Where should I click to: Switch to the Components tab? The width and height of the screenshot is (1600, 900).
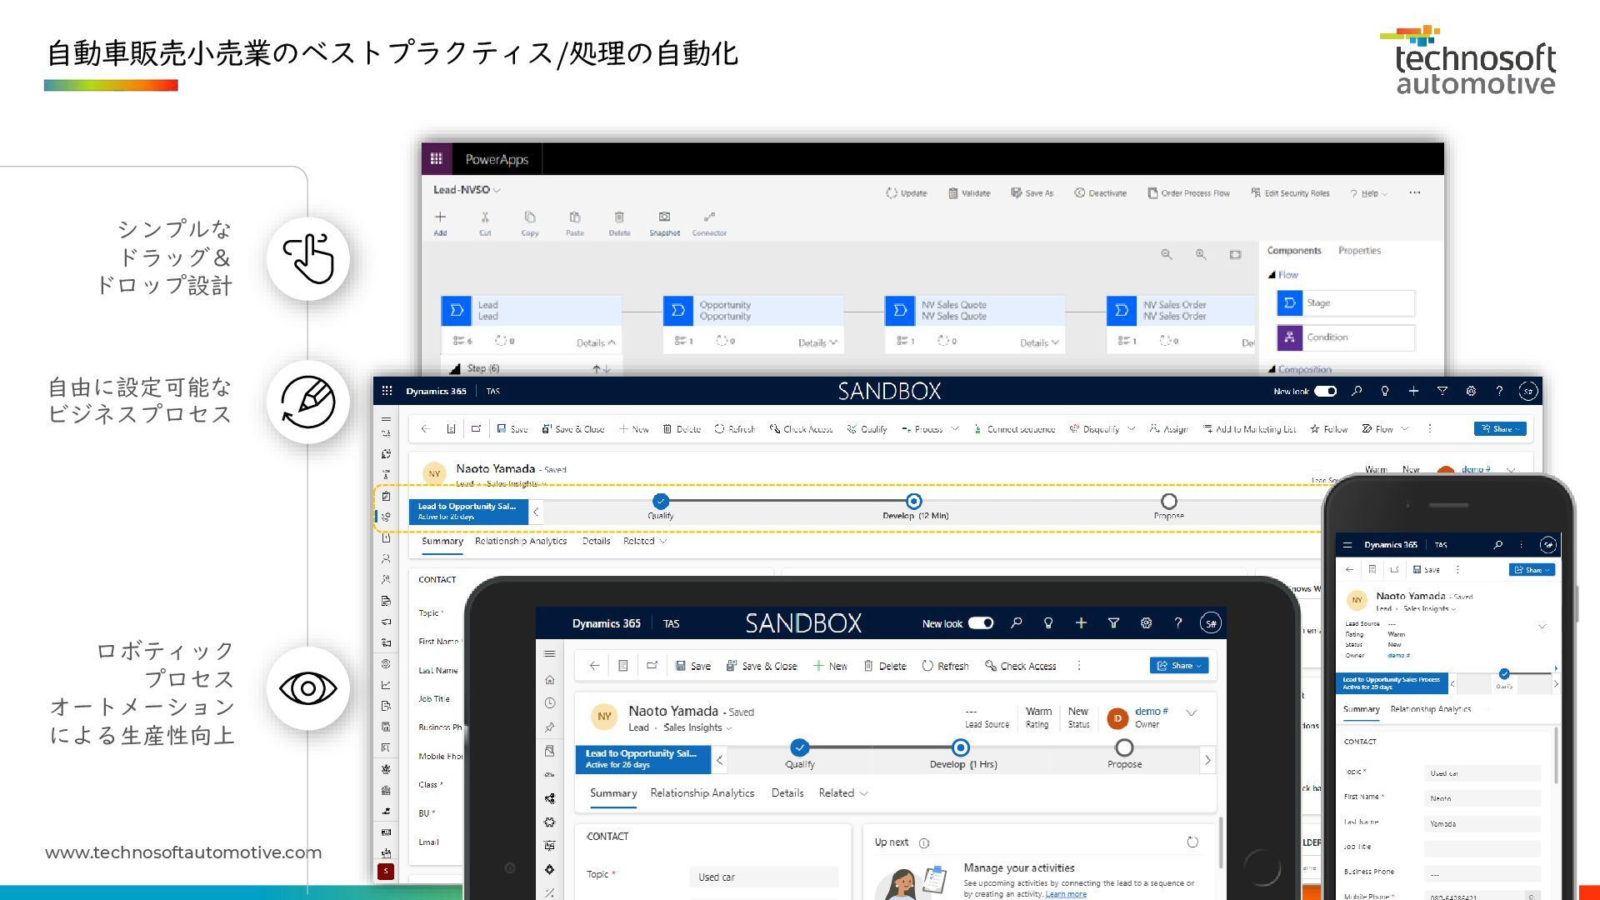1294,251
